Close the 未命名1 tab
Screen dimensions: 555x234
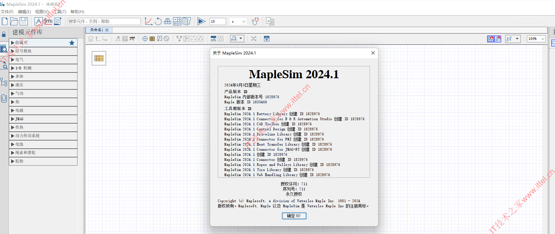pos(107,30)
